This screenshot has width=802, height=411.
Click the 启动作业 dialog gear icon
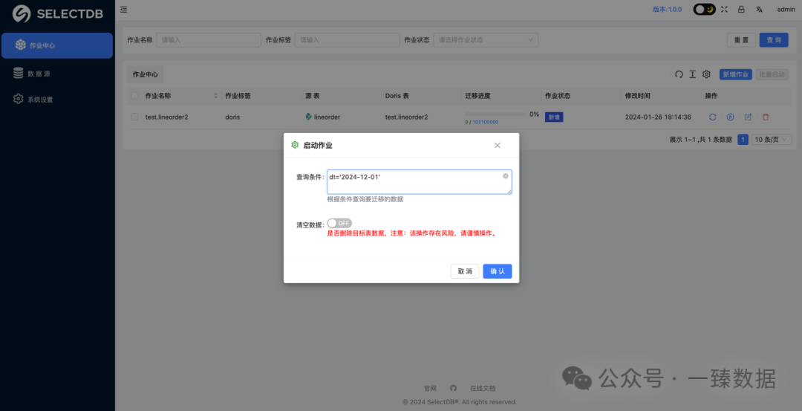coord(295,145)
